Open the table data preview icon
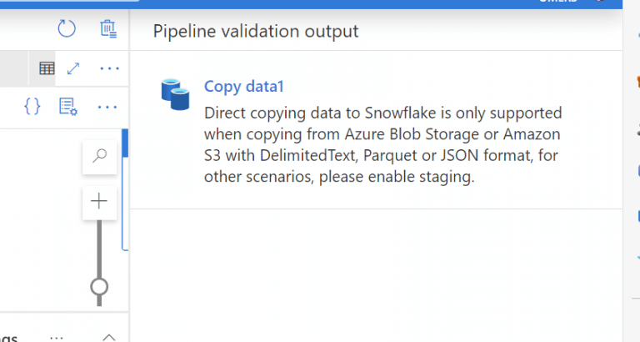Viewport: 640px width, 342px height. pos(47,68)
